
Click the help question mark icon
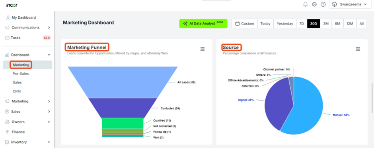323,4
